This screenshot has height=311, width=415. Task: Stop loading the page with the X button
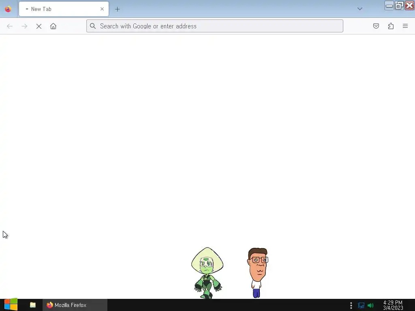[39, 26]
